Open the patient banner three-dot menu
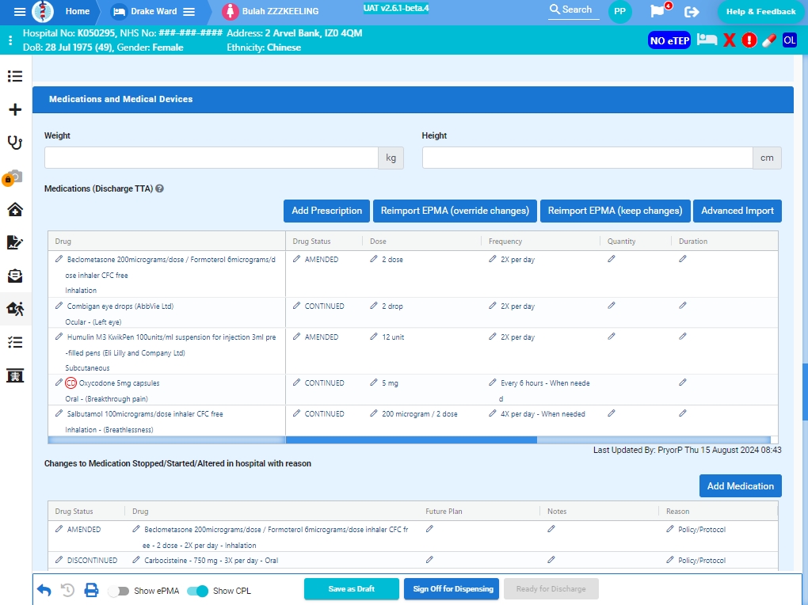Viewport: 808px width, 605px height. click(x=10, y=40)
